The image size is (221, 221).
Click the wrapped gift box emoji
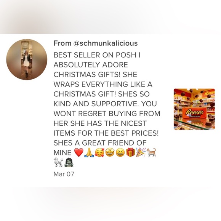131,152
